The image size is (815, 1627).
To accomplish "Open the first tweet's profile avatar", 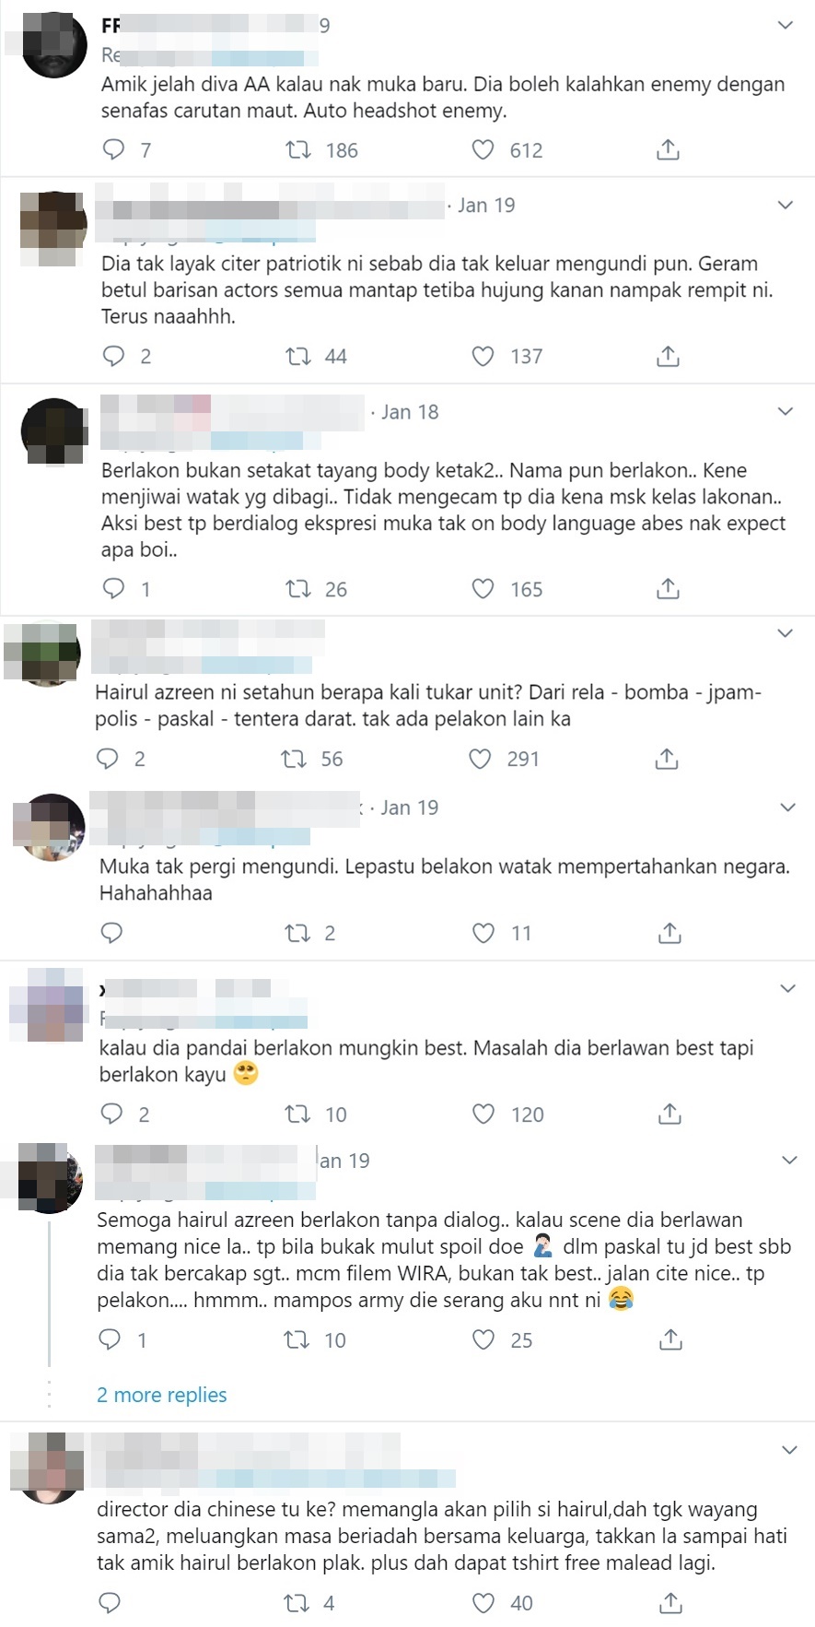I will (x=54, y=45).
